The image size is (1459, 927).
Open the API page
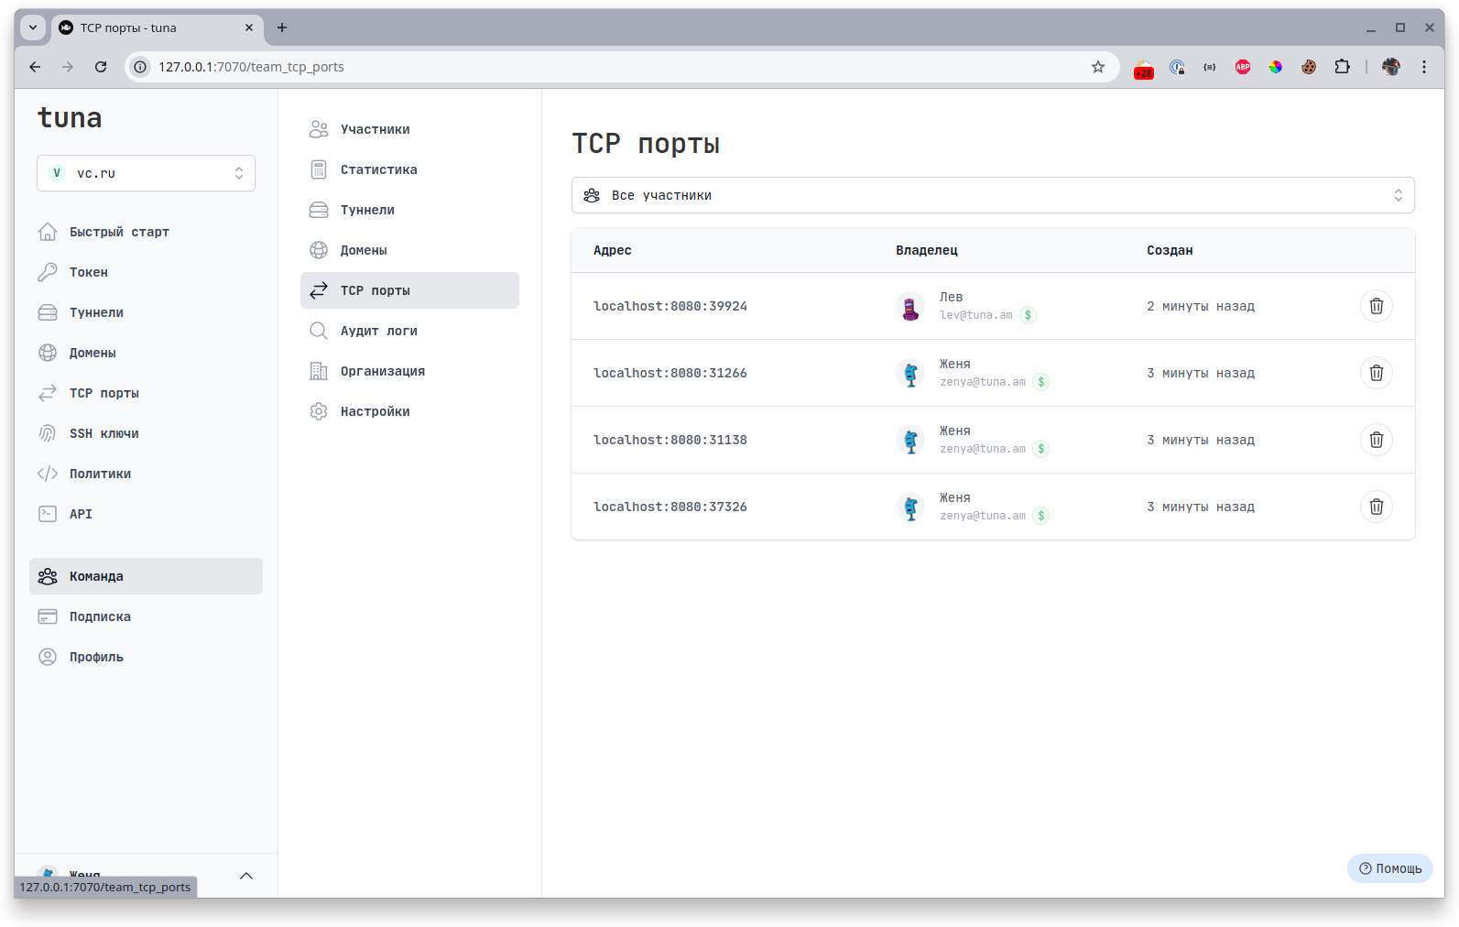pos(146,514)
